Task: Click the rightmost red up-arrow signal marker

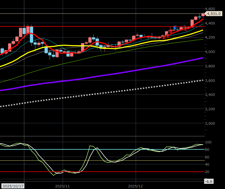Action: [x=186, y=28]
